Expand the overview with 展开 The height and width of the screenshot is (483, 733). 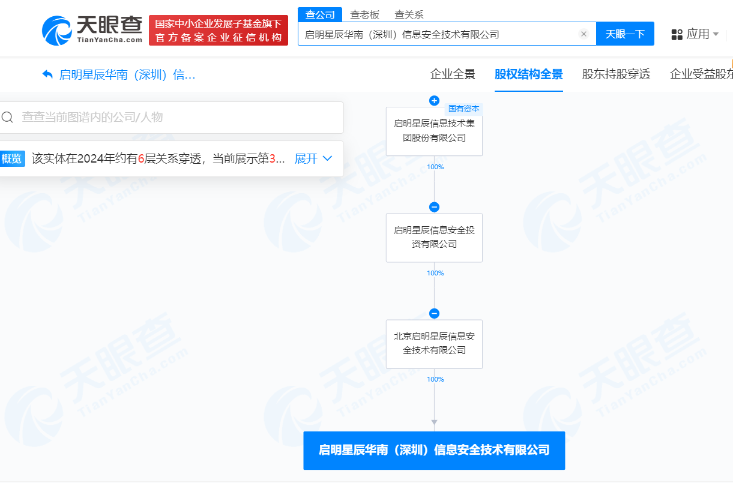point(313,158)
